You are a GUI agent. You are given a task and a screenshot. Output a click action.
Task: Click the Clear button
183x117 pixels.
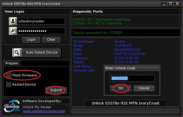coord(51,39)
